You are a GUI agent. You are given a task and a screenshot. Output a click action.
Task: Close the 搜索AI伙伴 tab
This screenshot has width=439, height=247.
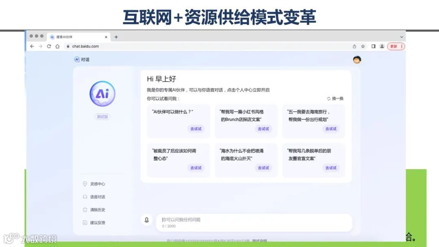(106, 37)
